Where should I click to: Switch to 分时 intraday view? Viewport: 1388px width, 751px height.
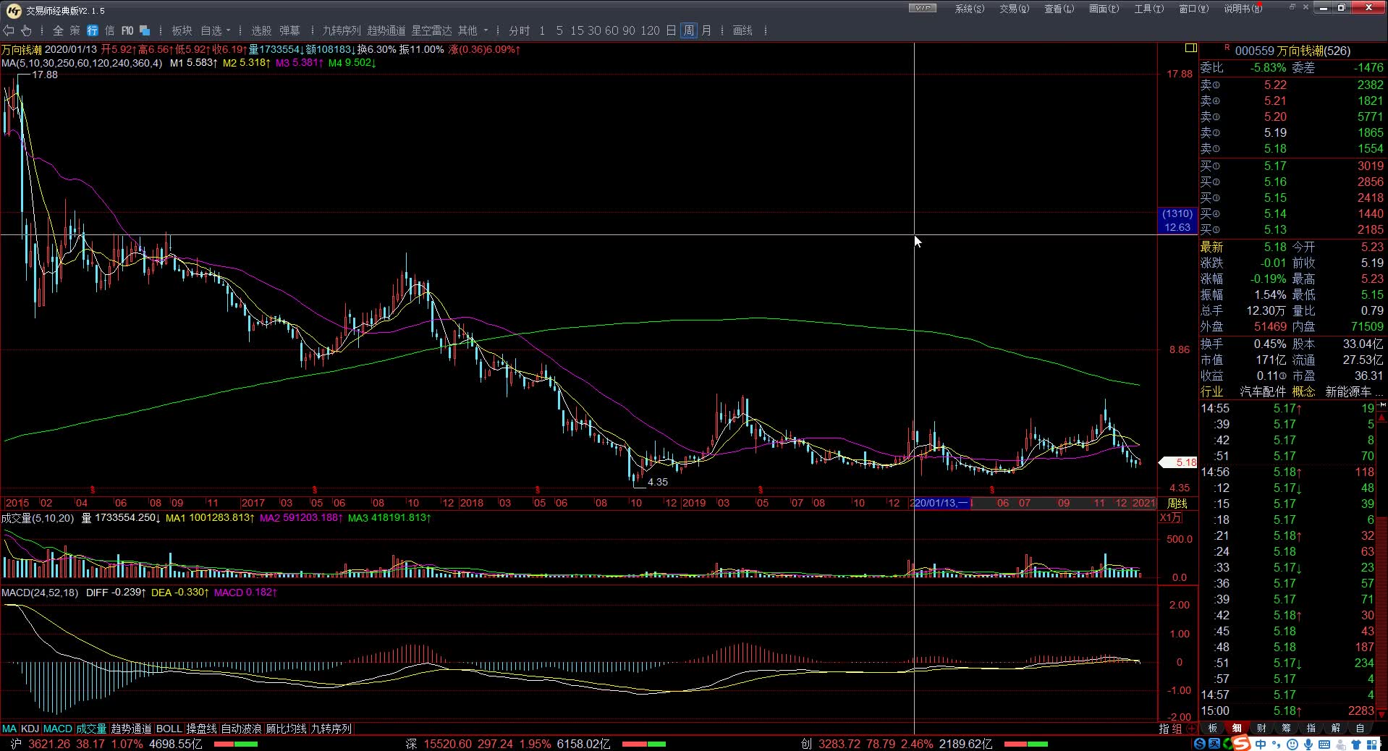(x=519, y=30)
